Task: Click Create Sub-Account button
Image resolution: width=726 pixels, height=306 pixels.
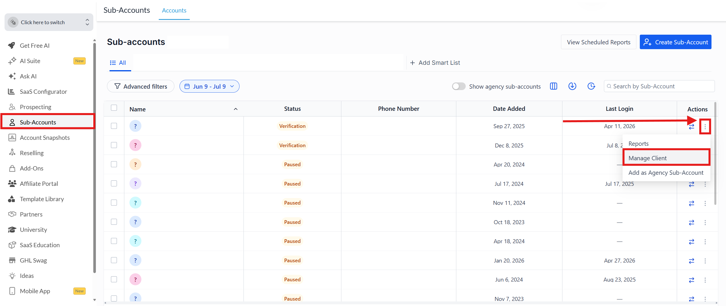Action: point(675,42)
